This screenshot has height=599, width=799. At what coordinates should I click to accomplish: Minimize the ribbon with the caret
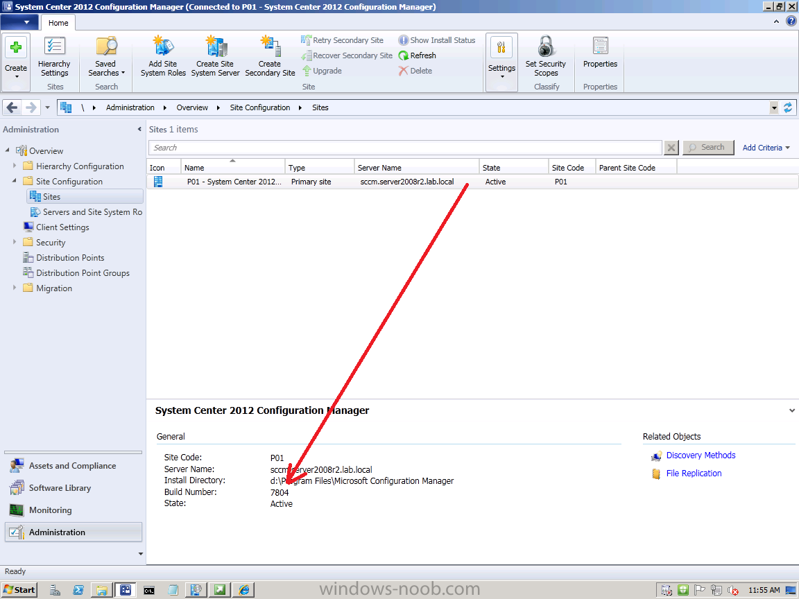click(776, 21)
